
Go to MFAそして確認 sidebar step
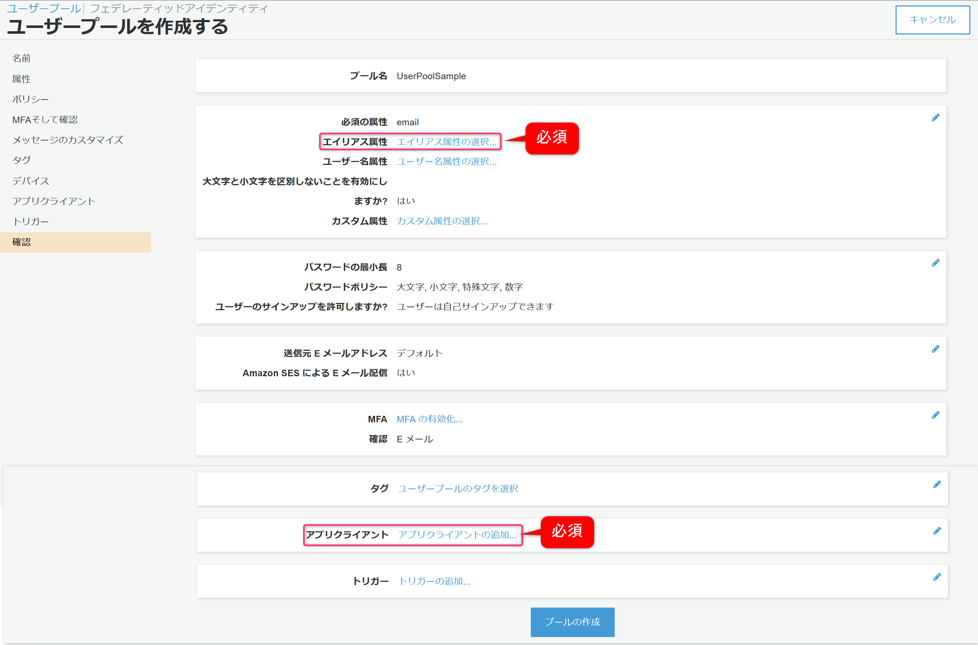45,120
